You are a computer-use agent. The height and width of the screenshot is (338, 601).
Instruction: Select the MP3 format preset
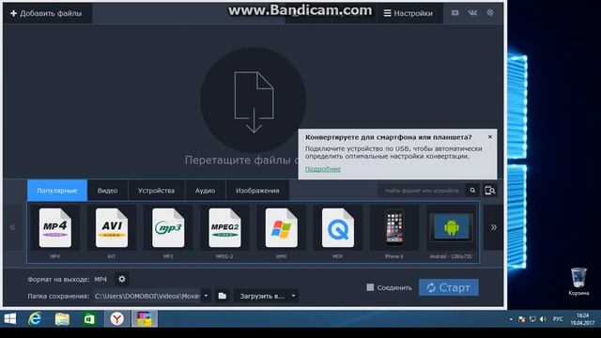point(168,232)
